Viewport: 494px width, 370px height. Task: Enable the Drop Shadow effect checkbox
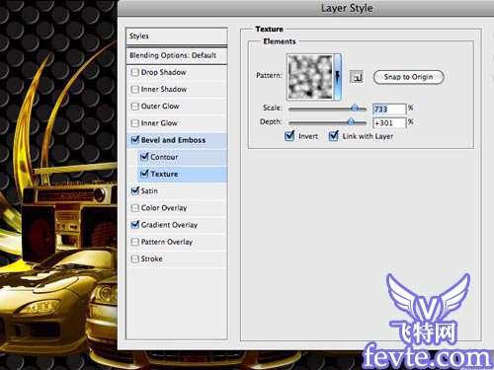tap(134, 72)
